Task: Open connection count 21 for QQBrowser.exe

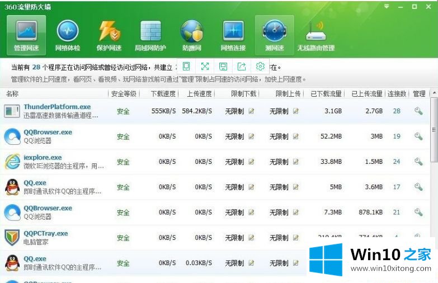Action: pyautogui.click(x=397, y=213)
